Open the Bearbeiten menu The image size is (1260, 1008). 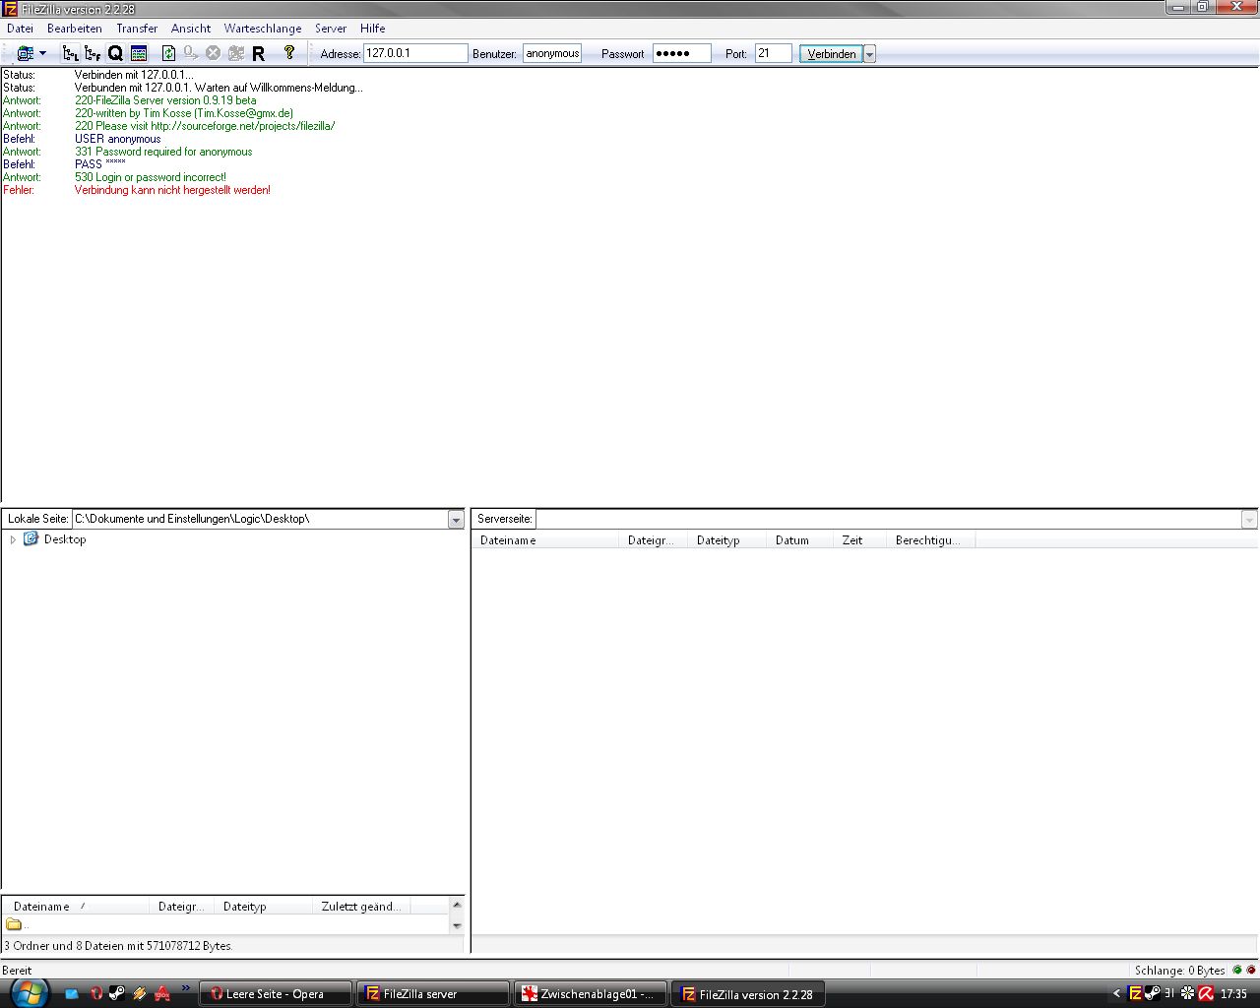75,29
